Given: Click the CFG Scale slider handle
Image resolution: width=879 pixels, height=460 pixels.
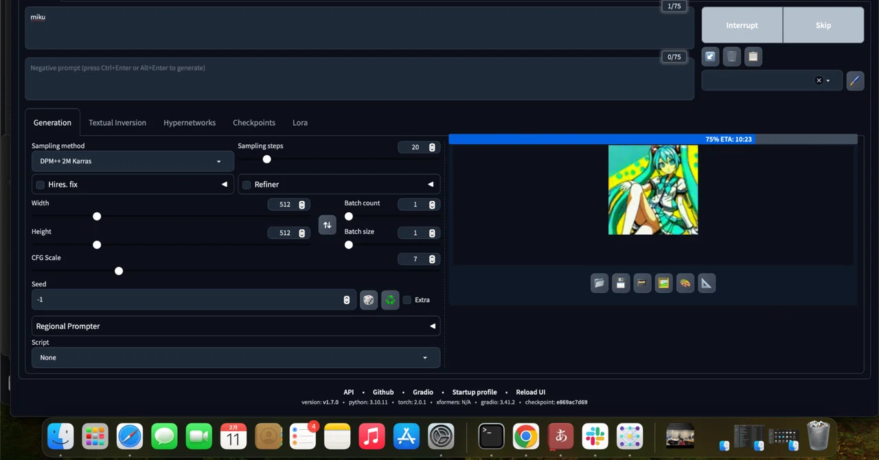Looking at the screenshot, I should [119, 271].
